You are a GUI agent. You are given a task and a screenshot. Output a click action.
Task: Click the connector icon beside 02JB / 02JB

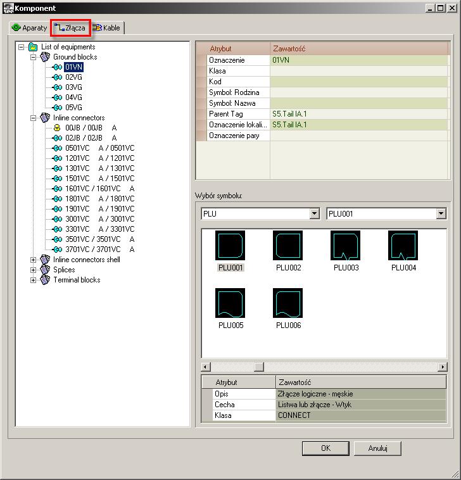point(57,138)
